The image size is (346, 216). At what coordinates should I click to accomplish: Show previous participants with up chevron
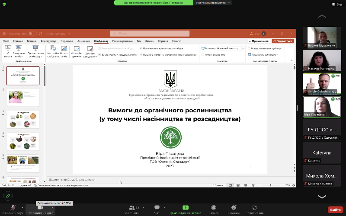pos(322,16)
